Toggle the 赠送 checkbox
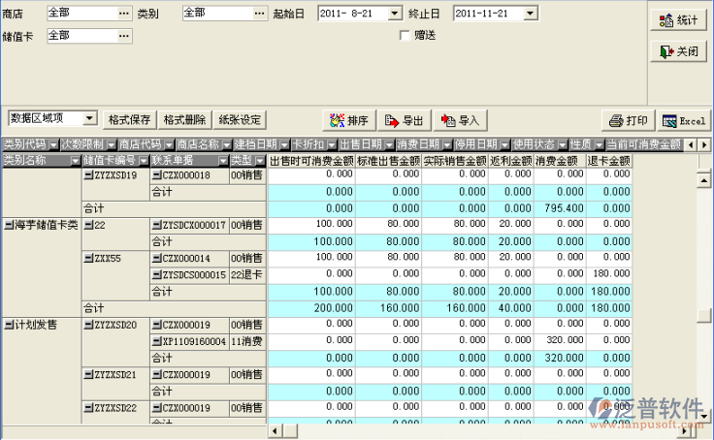 pyautogui.click(x=406, y=36)
